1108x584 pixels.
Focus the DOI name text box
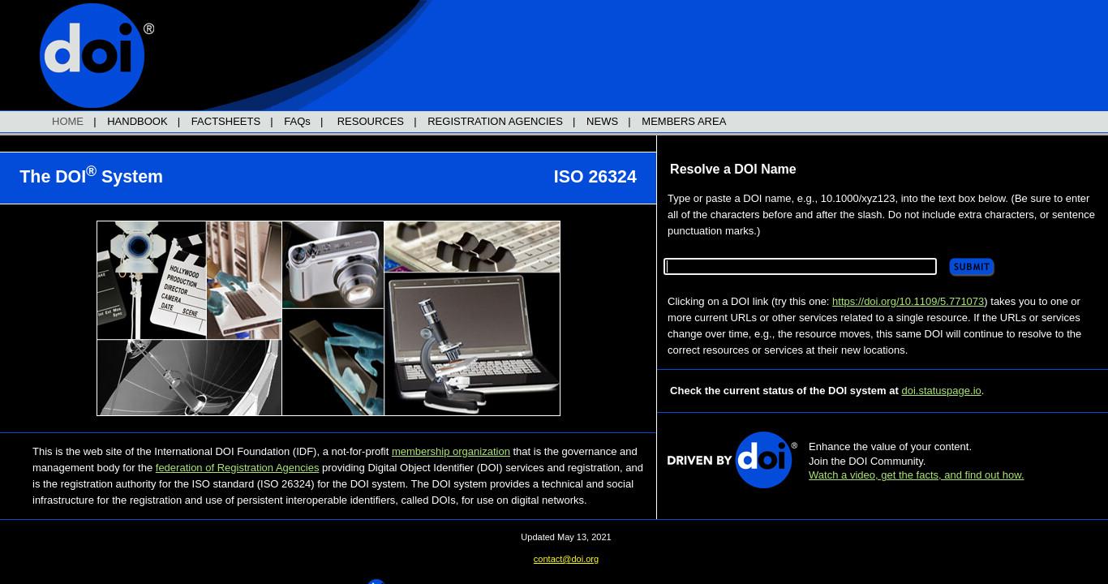pos(800,266)
